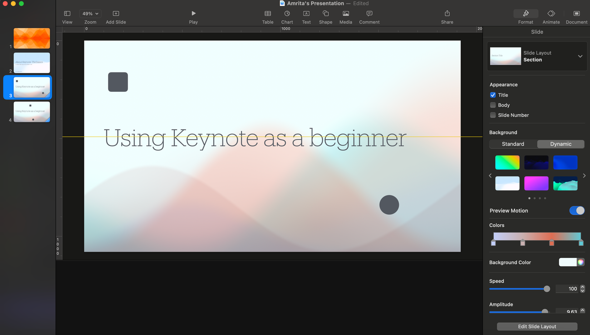Open the View sidebar options icon
This screenshot has width=590, height=335.
[67, 14]
